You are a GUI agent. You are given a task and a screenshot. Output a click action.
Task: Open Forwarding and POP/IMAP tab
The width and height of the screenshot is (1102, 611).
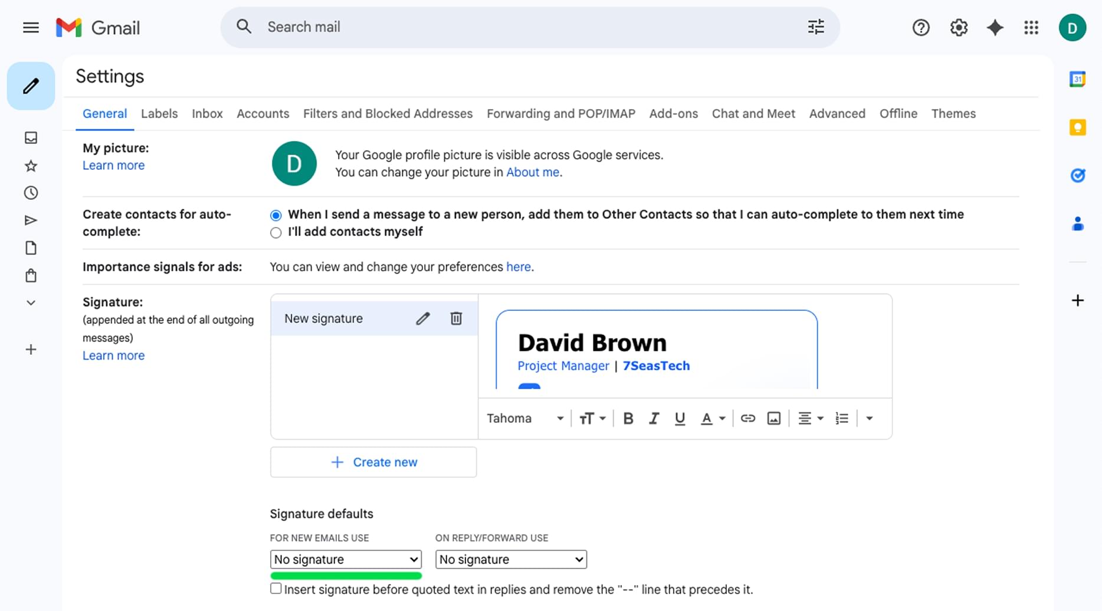click(561, 114)
